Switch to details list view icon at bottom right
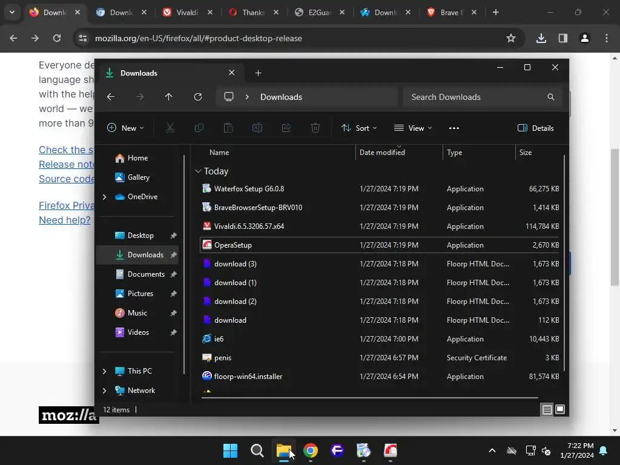The image size is (620, 465). click(547, 410)
